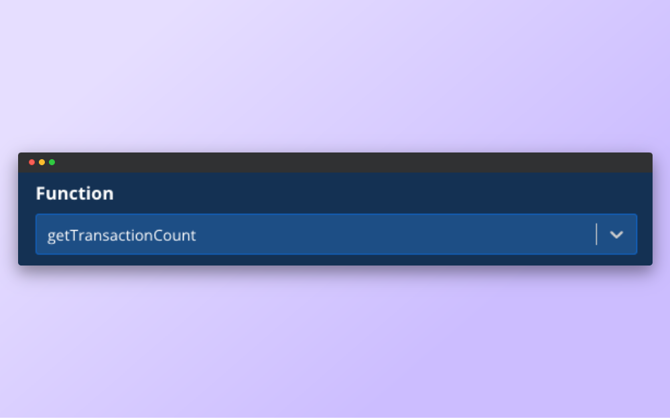Click the navy panel area beside the Function heading

coord(381,193)
